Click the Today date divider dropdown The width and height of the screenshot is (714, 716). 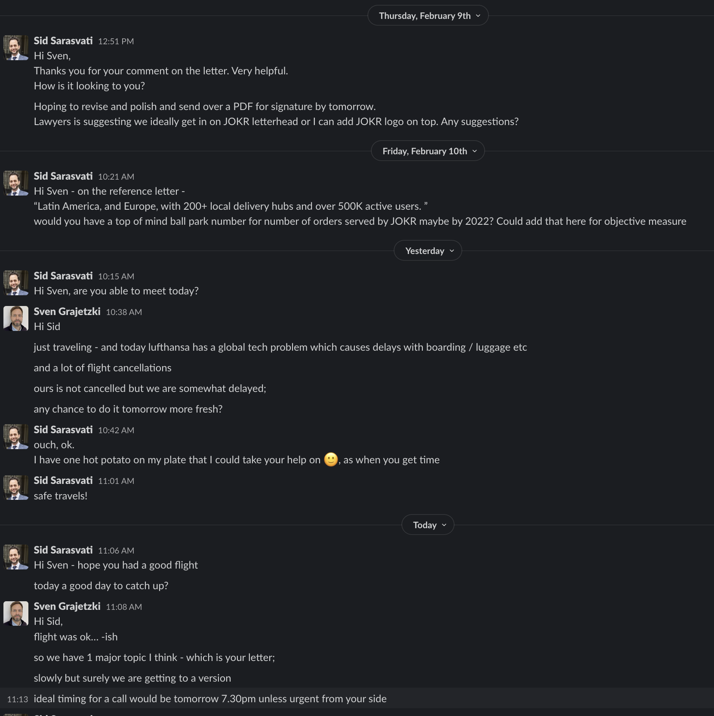(x=428, y=525)
